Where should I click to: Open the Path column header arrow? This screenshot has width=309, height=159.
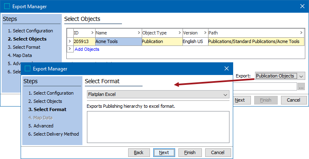coord(301,32)
